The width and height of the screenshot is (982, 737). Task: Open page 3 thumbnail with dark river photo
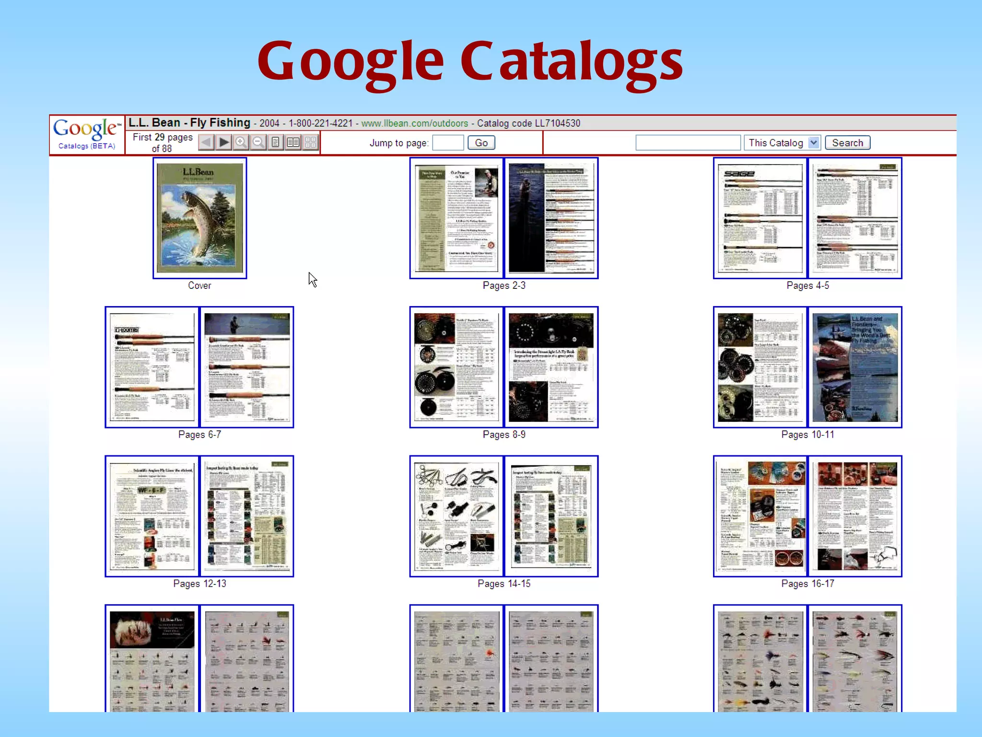click(x=551, y=218)
